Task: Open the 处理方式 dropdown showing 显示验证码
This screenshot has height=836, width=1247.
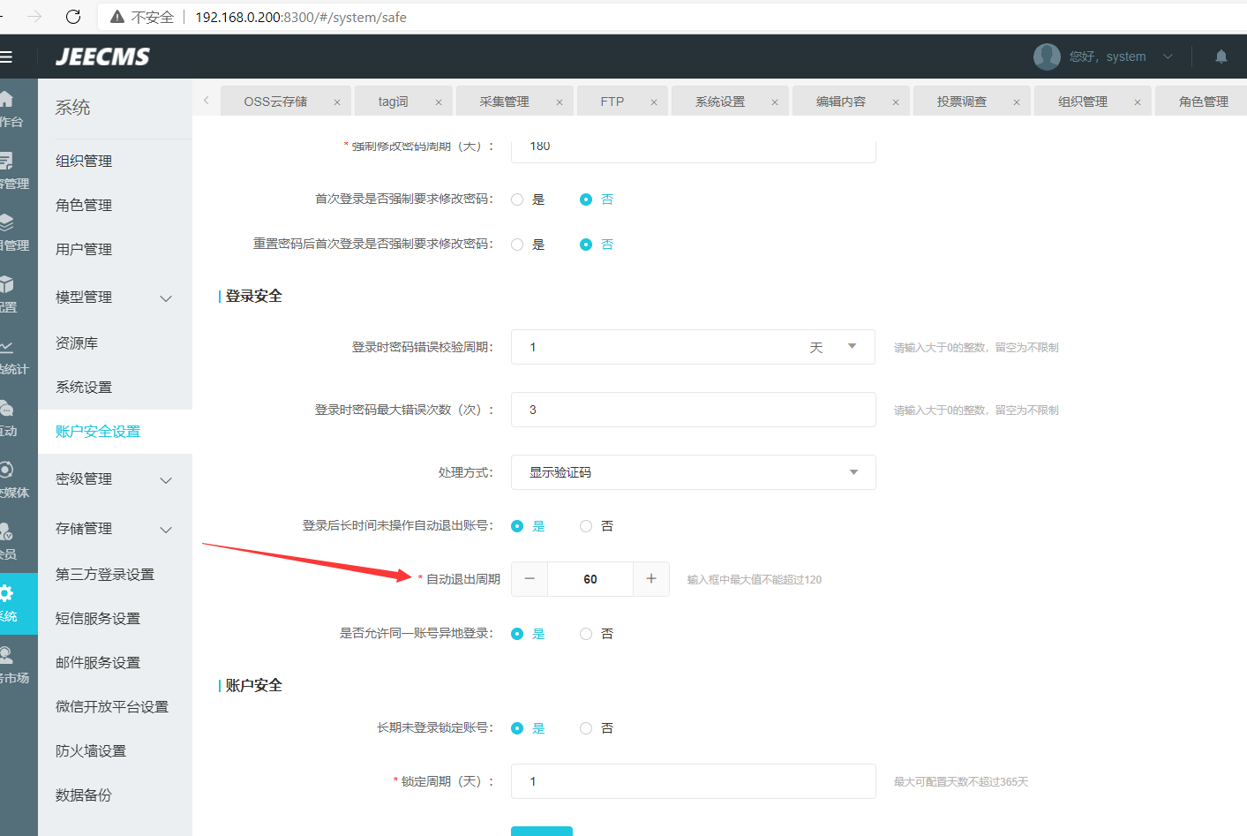Action: point(694,472)
